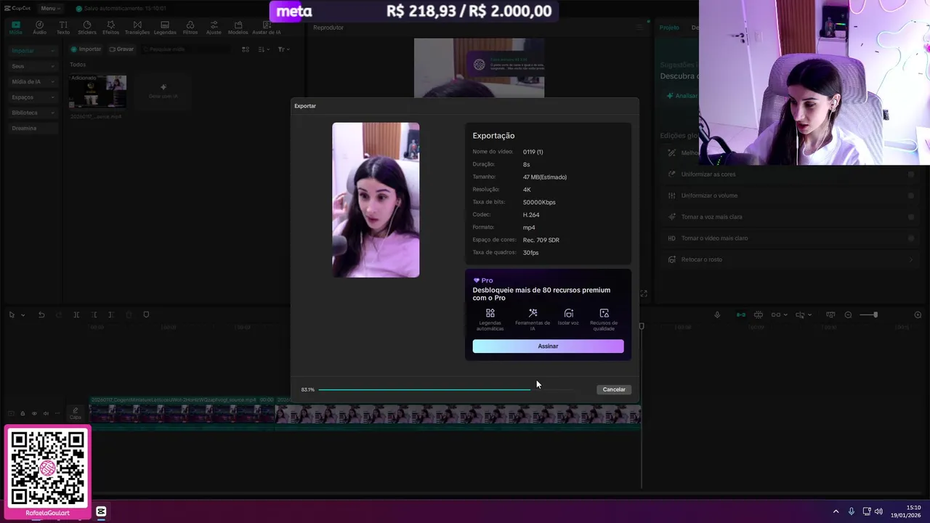Open the media sort order dropdown
The width and height of the screenshot is (930, 523).
coord(263,49)
